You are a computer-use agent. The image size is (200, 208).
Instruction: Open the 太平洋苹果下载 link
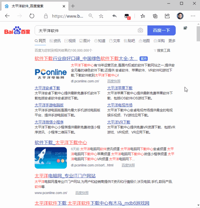coord(120,88)
